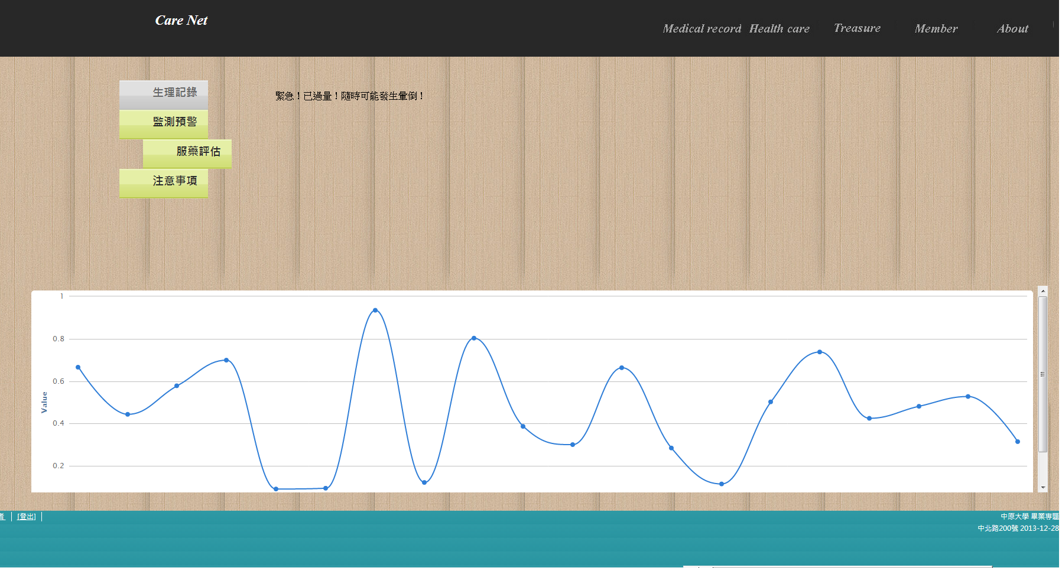Go to the Treasure page
Viewport: 1062px width, 568px height.
point(856,28)
